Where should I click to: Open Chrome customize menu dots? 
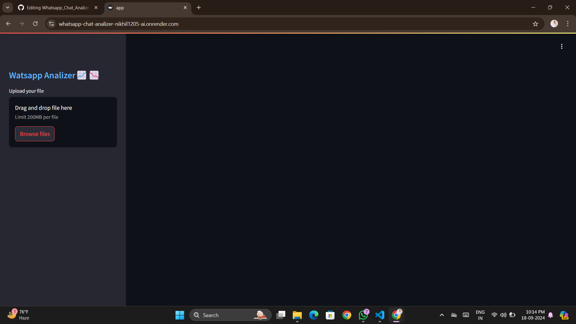click(x=568, y=24)
